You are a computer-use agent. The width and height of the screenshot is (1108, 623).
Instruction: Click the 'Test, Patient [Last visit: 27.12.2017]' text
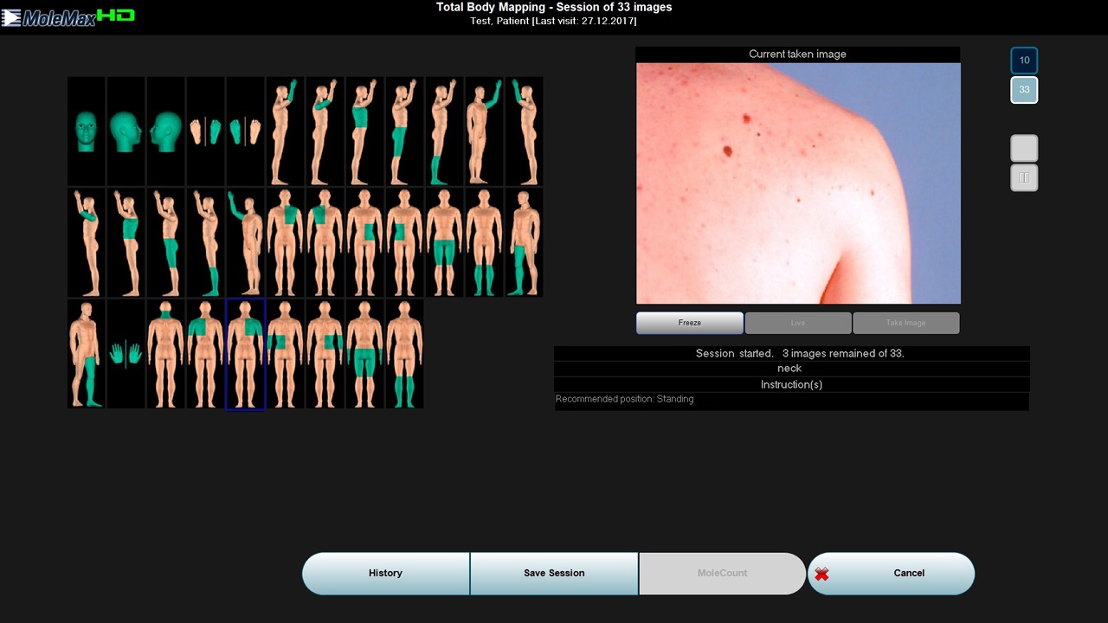tap(553, 21)
